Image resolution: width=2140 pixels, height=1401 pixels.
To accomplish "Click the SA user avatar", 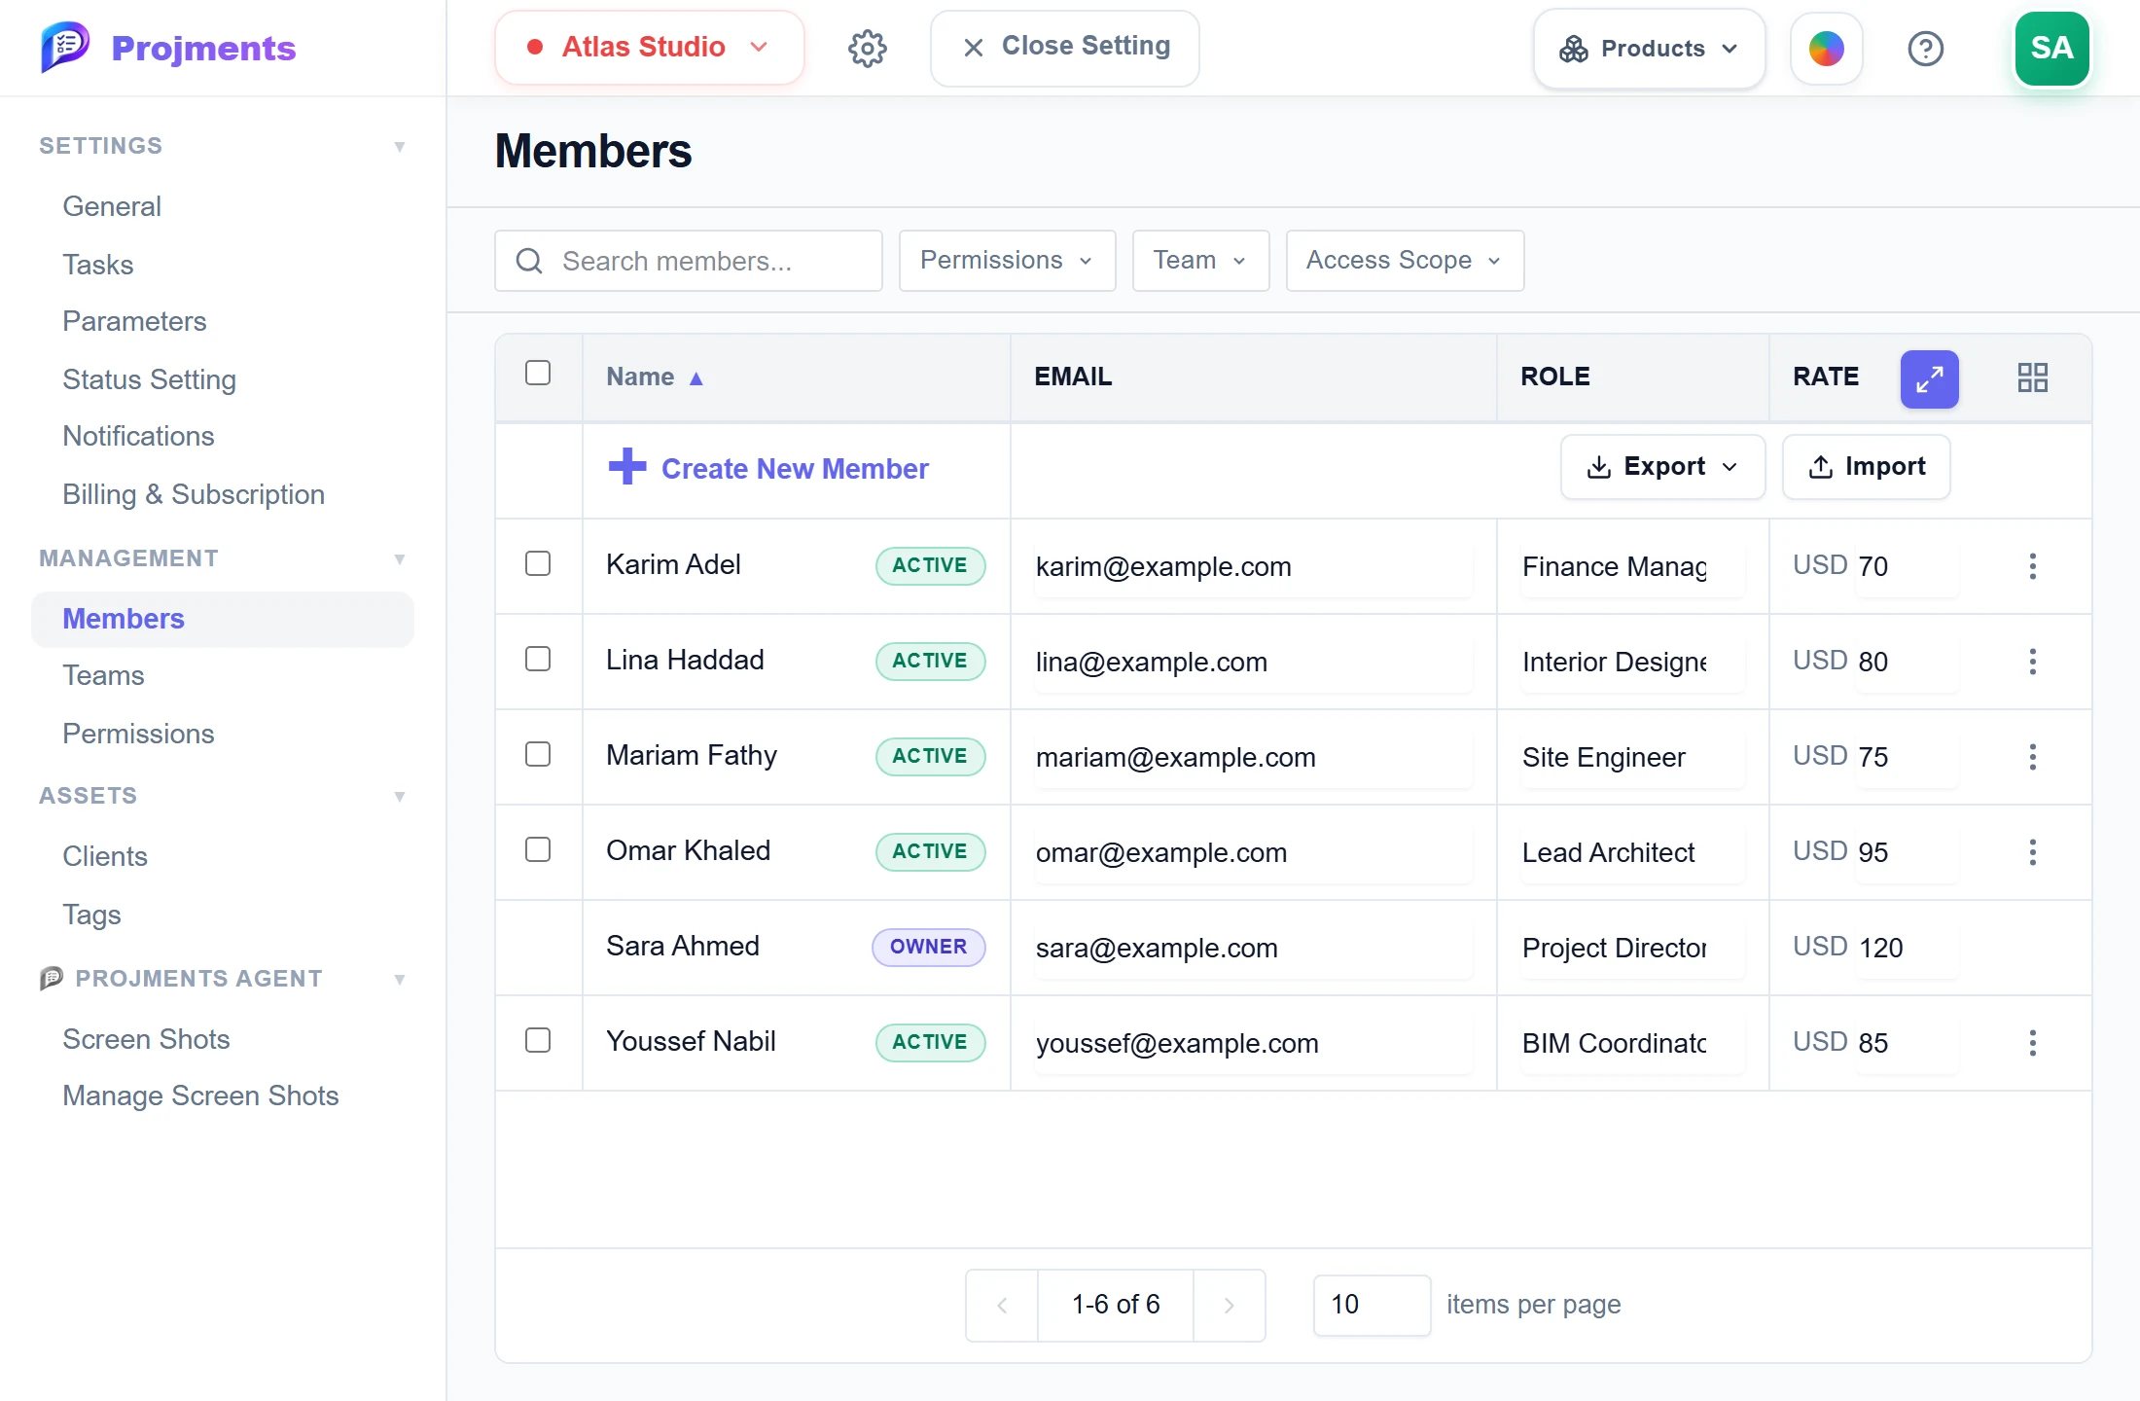I will pyautogui.click(x=2051, y=48).
